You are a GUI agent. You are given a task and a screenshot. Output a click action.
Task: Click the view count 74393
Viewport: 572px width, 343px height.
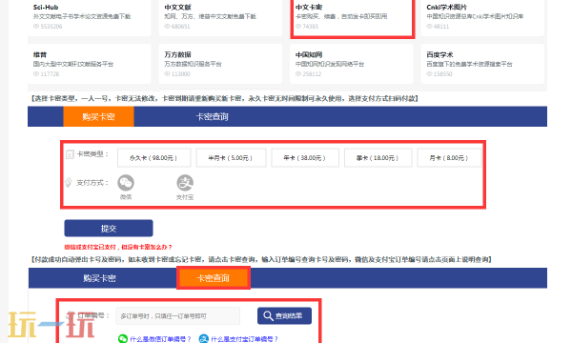pyautogui.click(x=311, y=27)
